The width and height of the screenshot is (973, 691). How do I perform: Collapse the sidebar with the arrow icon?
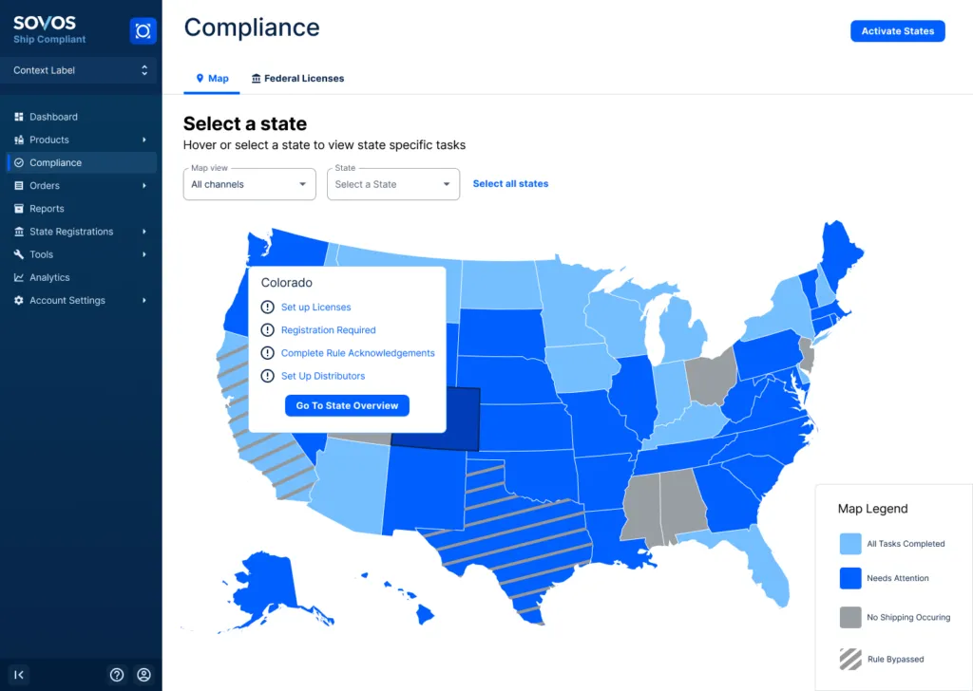[x=17, y=674]
